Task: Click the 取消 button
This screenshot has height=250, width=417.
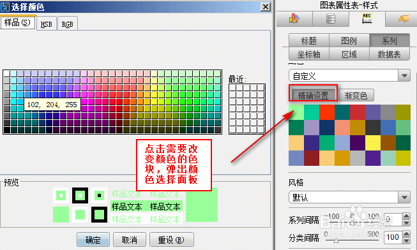Action: tap(130, 240)
